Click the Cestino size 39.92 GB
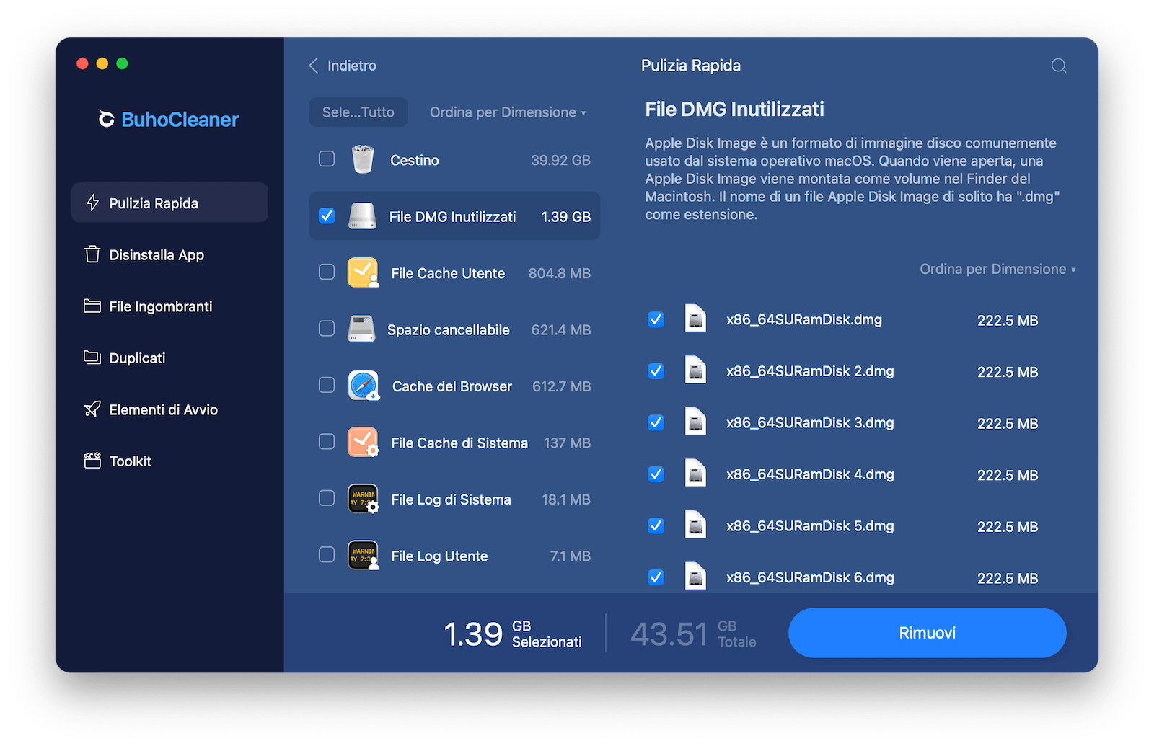This screenshot has height=746, width=1154. coord(560,160)
